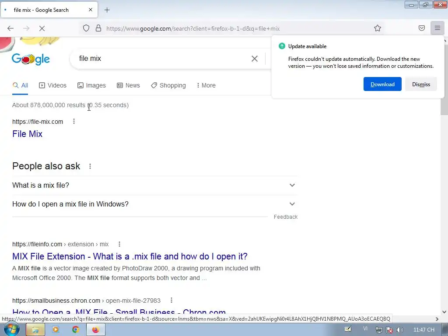448x336 pixels.
Task: Open options dots beside smallbusiness.chron.com result
Action: 171,300
